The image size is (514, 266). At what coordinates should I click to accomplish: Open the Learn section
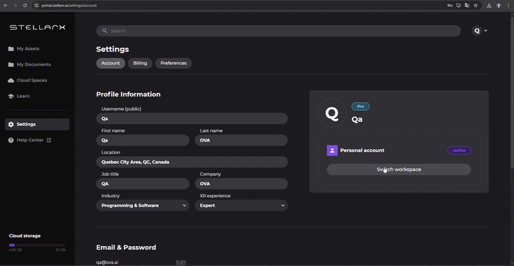(x=22, y=96)
